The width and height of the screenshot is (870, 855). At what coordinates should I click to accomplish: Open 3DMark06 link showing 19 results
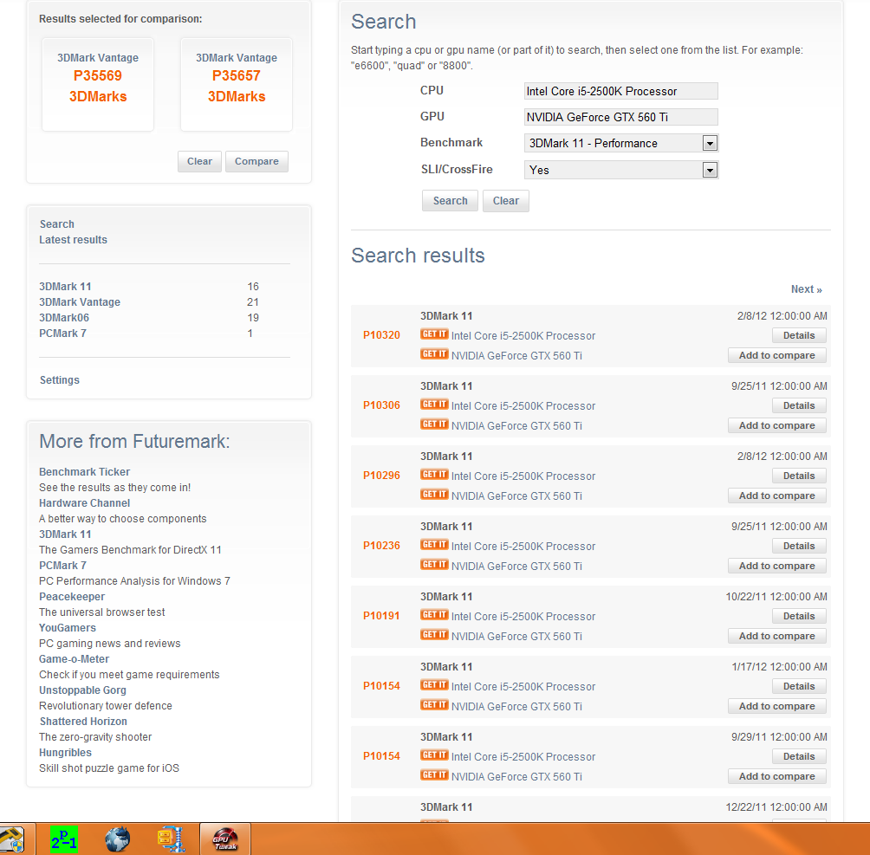tap(64, 317)
